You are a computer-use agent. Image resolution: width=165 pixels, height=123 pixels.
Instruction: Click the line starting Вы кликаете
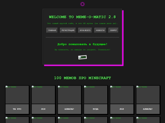(82, 50)
